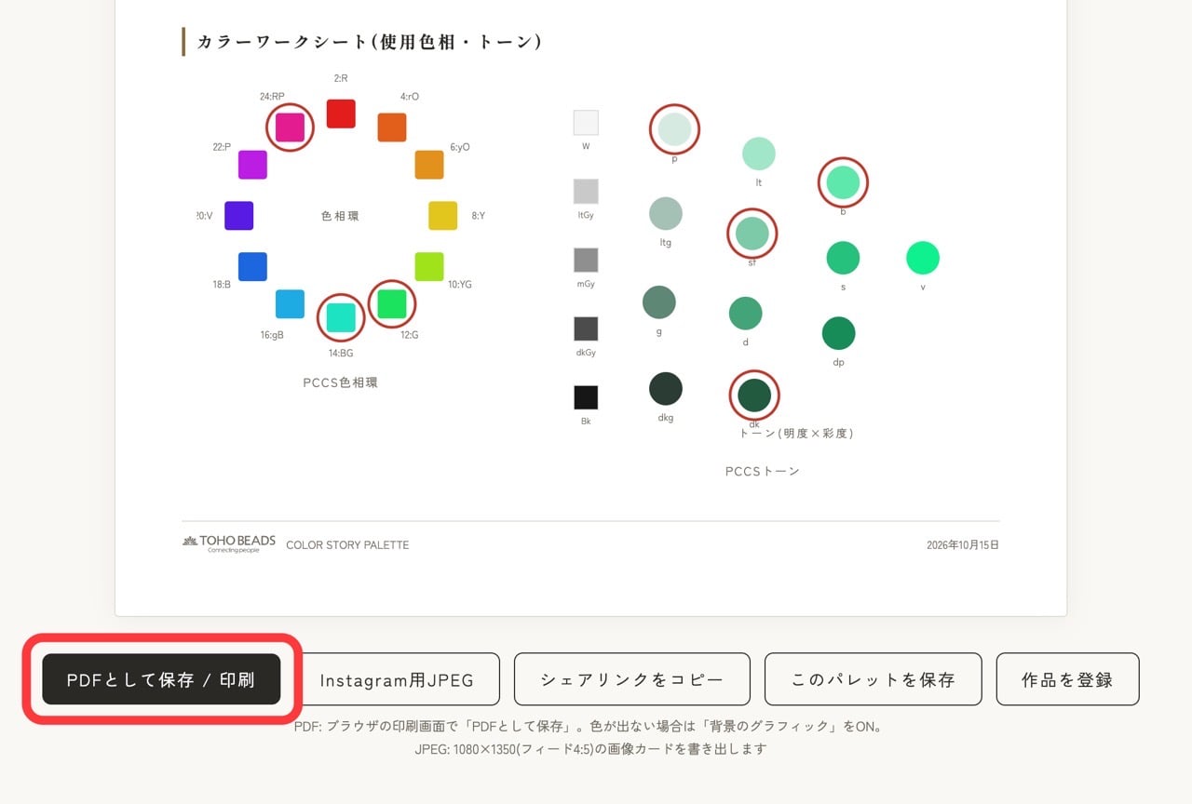Select the circled p pale tone dot
The image size is (1192, 804).
click(674, 129)
